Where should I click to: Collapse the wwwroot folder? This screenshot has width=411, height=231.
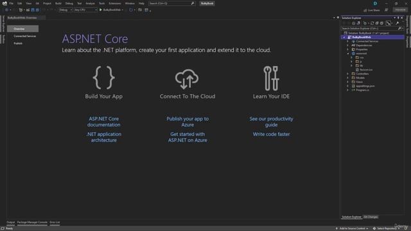point(348,53)
